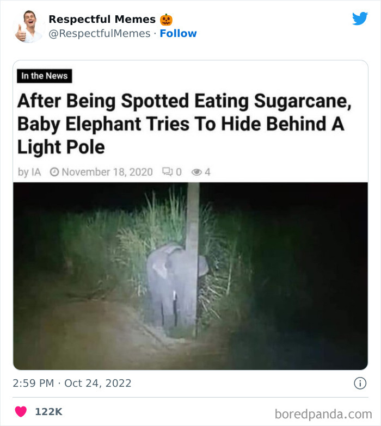Click the Twitter bird logo
Viewport: 381px width, 426px height.
pos(360,19)
